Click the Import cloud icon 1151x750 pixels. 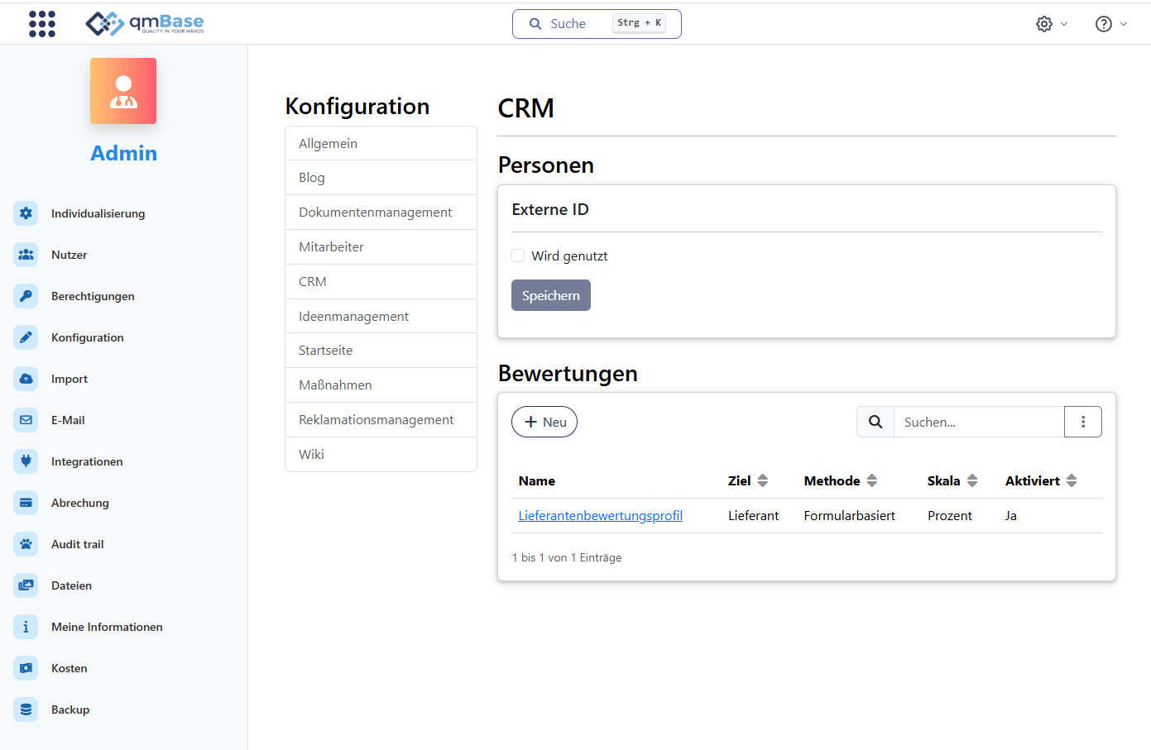tap(26, 379)
